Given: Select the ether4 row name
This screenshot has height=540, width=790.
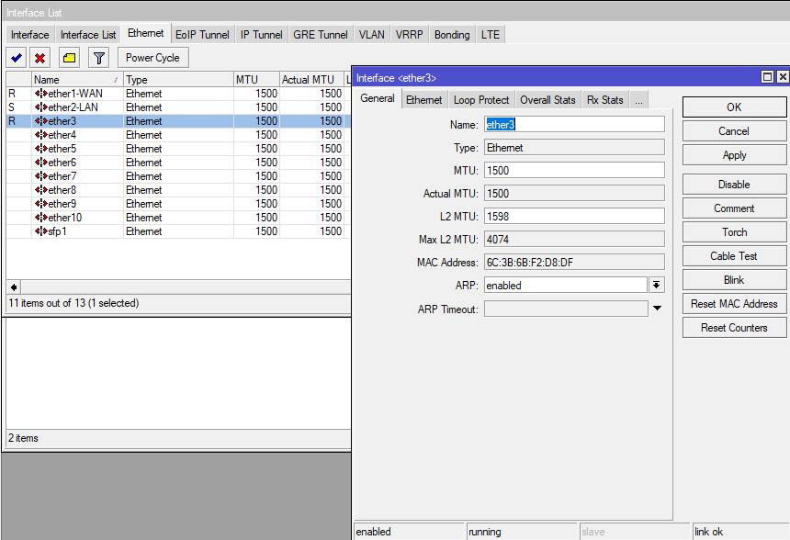Looking at the screenshot, I should pos(62,135).
